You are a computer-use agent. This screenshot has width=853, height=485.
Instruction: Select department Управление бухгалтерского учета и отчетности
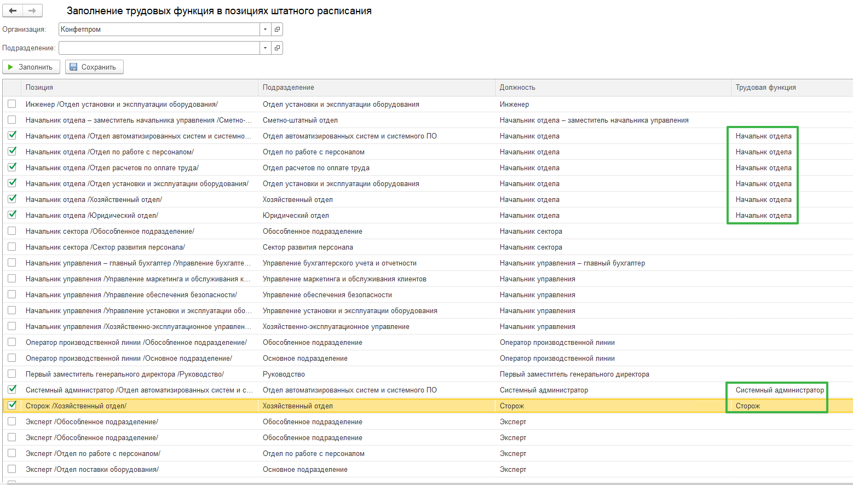click(339, 263)
